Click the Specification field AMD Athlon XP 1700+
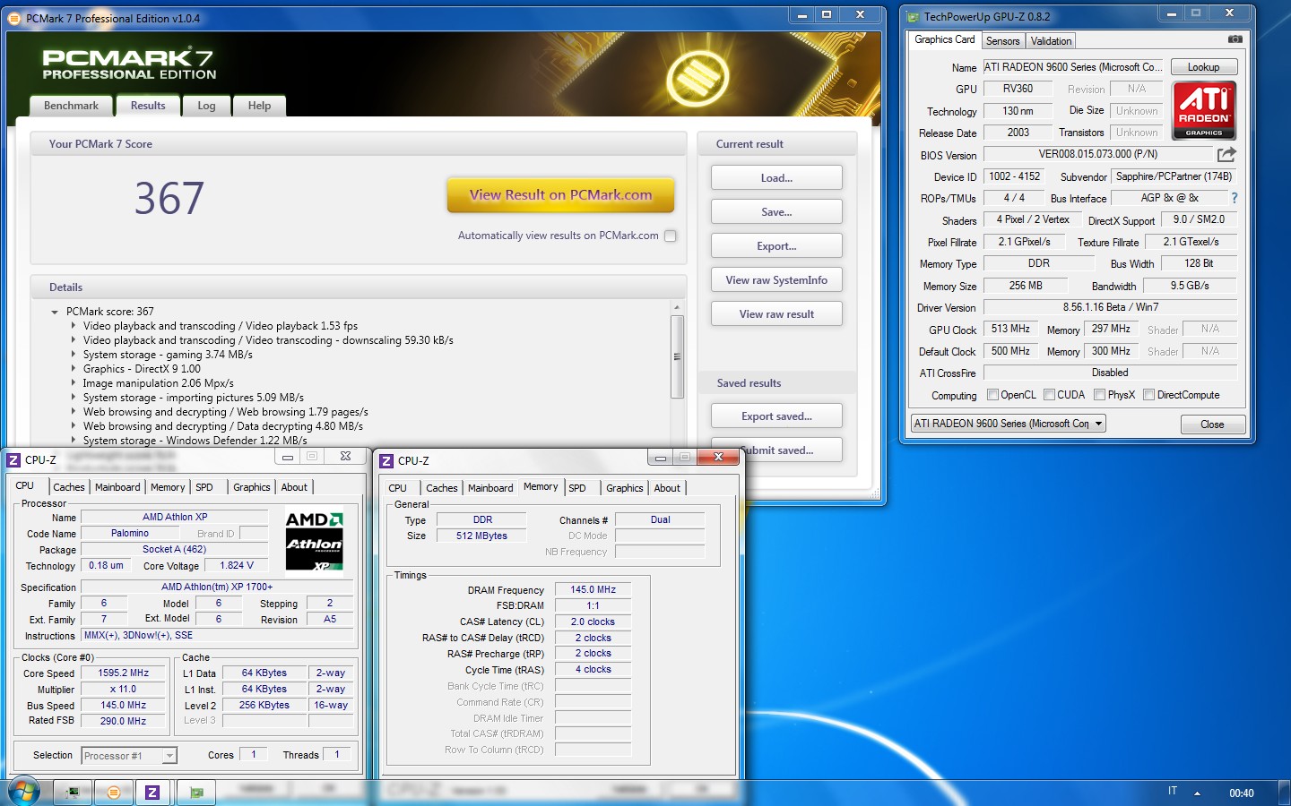Image resolution: width=1291 pixels, height=806 pixels. click(x=217, y=587)
